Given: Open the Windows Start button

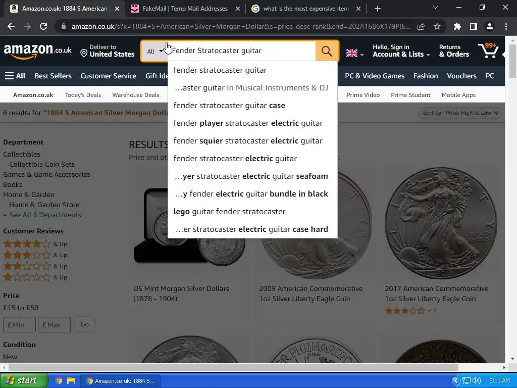Looking at the screenshot, I should pos(24,380).
